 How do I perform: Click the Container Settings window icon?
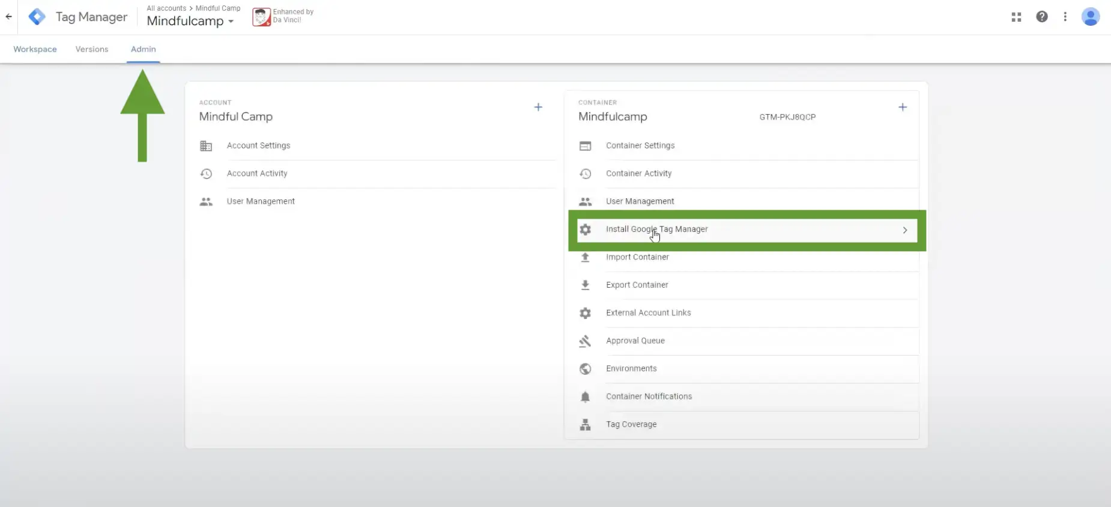tap(586, 146)
